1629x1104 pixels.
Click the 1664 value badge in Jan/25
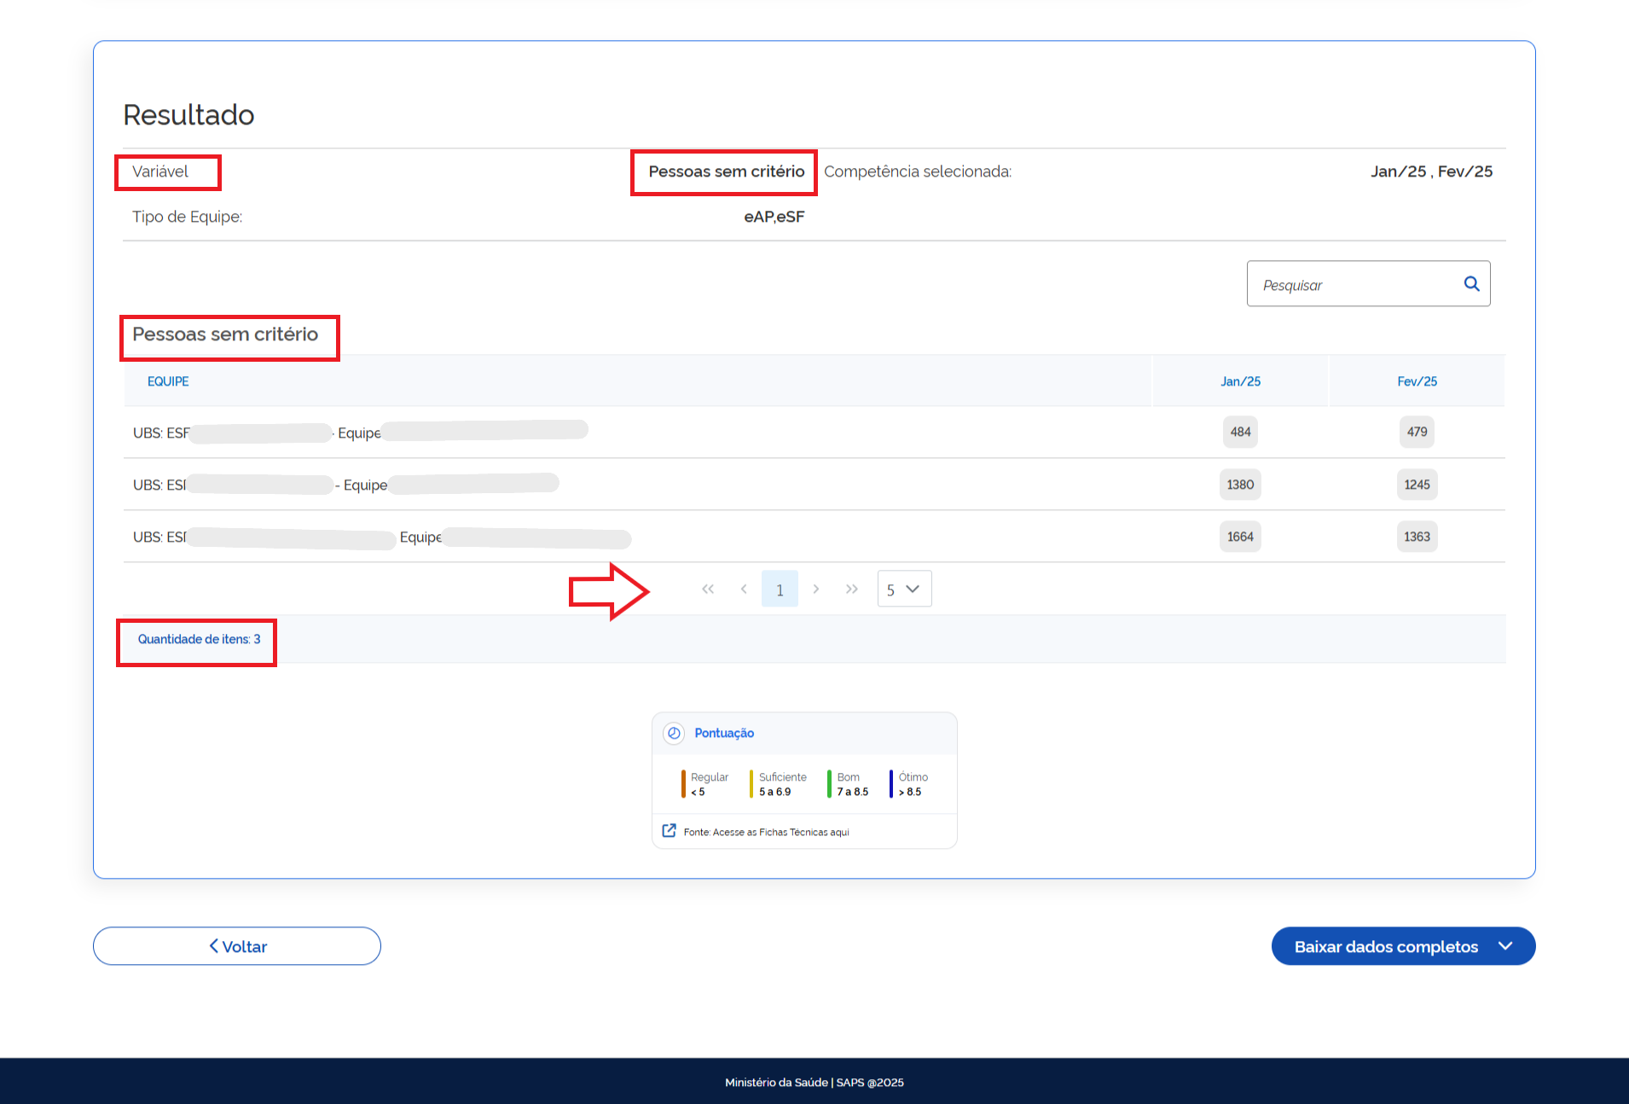[x=1240, y=537]
